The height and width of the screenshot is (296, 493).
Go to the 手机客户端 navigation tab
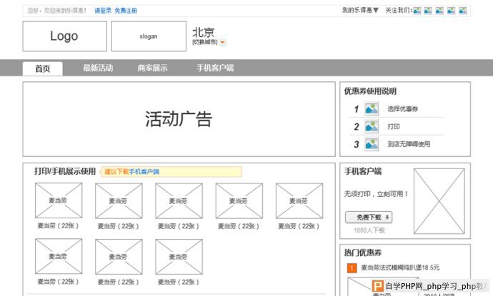[x=215, y=68]
